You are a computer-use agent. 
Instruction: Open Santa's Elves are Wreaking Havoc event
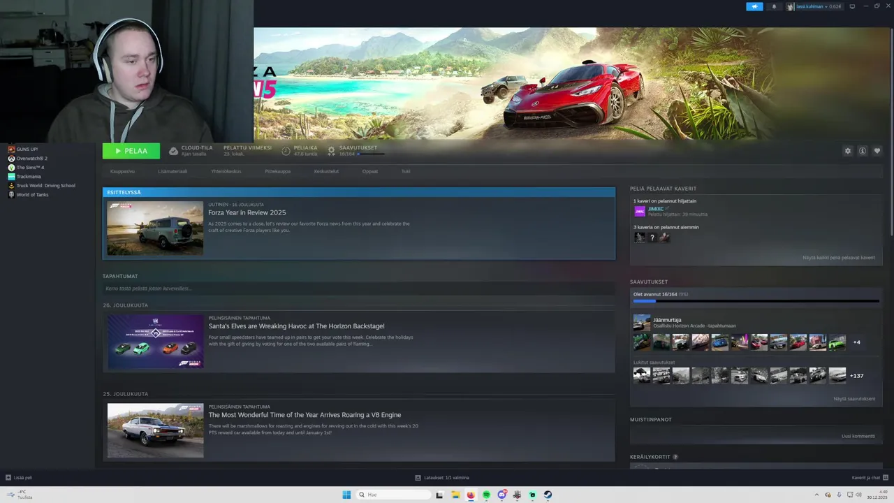coord(296,326)
